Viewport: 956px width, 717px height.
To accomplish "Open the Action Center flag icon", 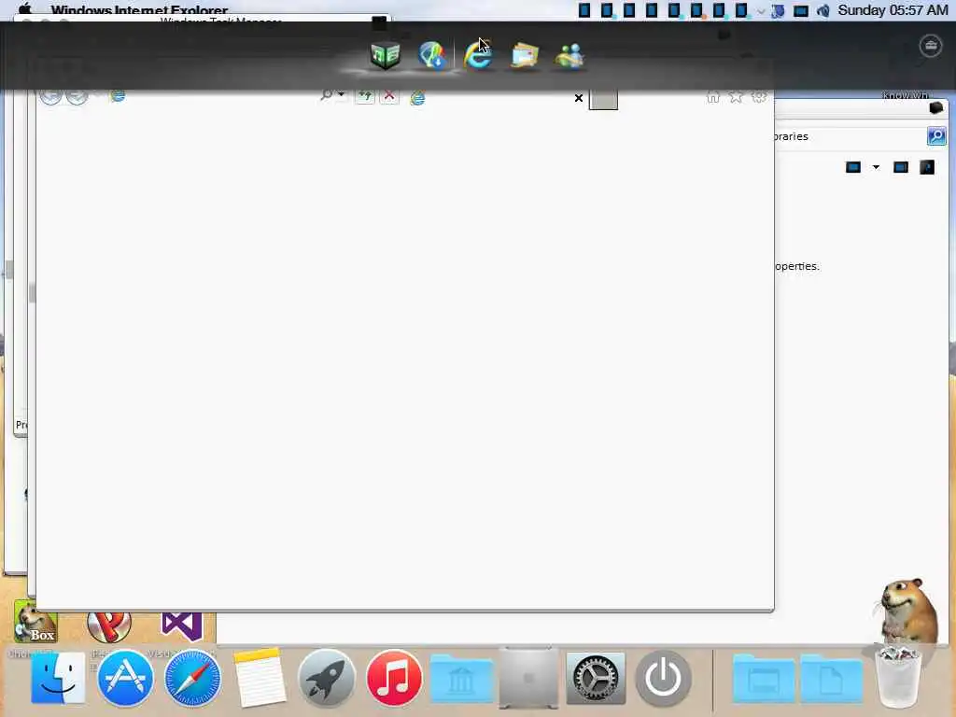I will (x=778, y=10).
